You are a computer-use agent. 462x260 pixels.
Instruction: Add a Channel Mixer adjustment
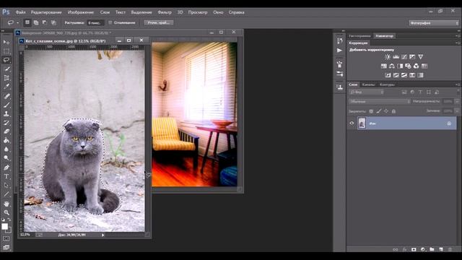416,66
